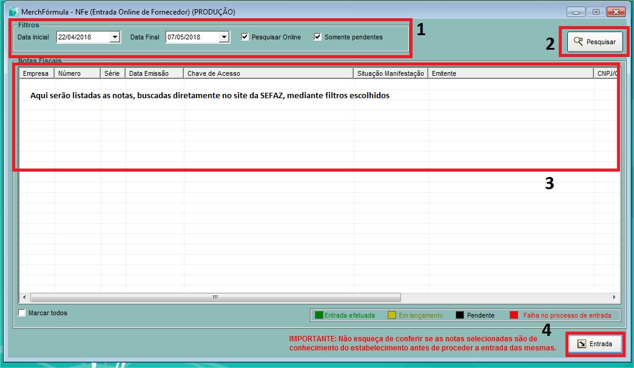Check the Marcar todos checkbox

(22, 313)
